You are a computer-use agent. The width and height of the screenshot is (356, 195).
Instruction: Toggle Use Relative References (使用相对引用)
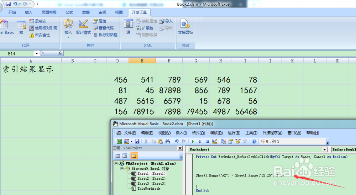click(x=43, y=28)
